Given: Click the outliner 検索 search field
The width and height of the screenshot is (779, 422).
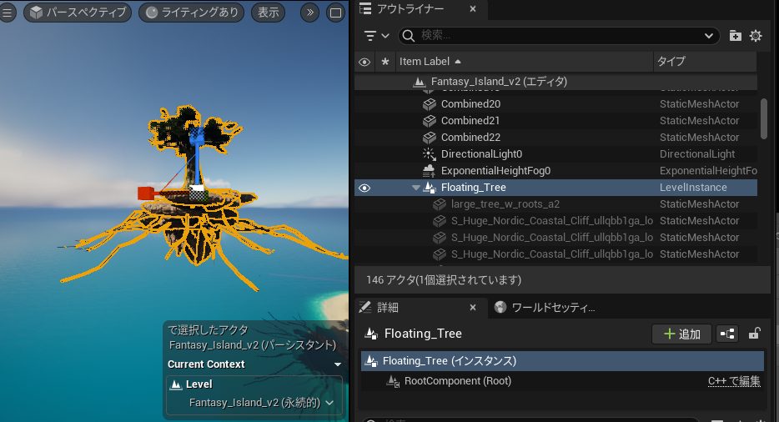Looking at the screenshot, I should point(559,36).
